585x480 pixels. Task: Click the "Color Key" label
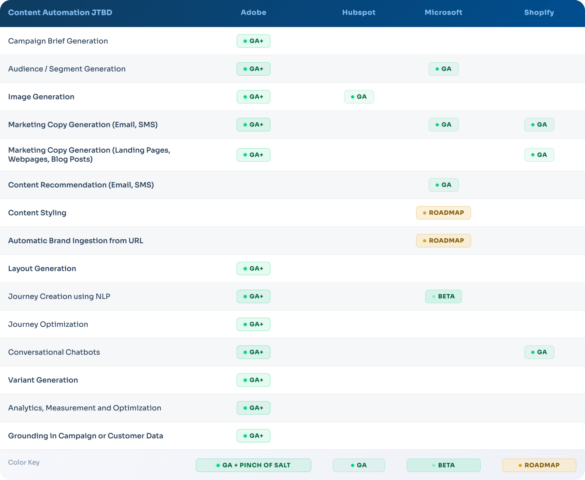pos(24,462)
